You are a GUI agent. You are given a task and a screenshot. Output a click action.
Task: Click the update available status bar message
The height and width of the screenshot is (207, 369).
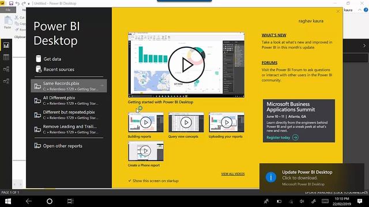coord(336,193)
